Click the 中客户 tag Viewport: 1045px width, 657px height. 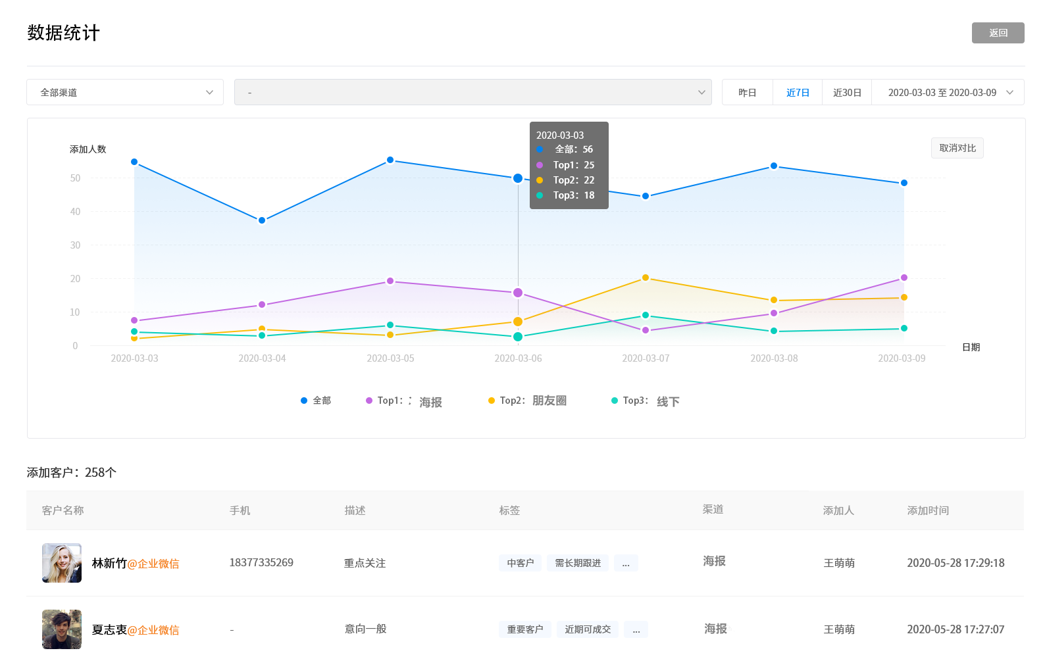(520, 564)
